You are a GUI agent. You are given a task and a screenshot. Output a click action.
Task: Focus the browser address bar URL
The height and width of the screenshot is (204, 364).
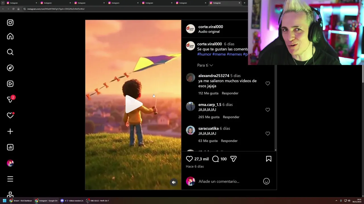coord(56,9)
